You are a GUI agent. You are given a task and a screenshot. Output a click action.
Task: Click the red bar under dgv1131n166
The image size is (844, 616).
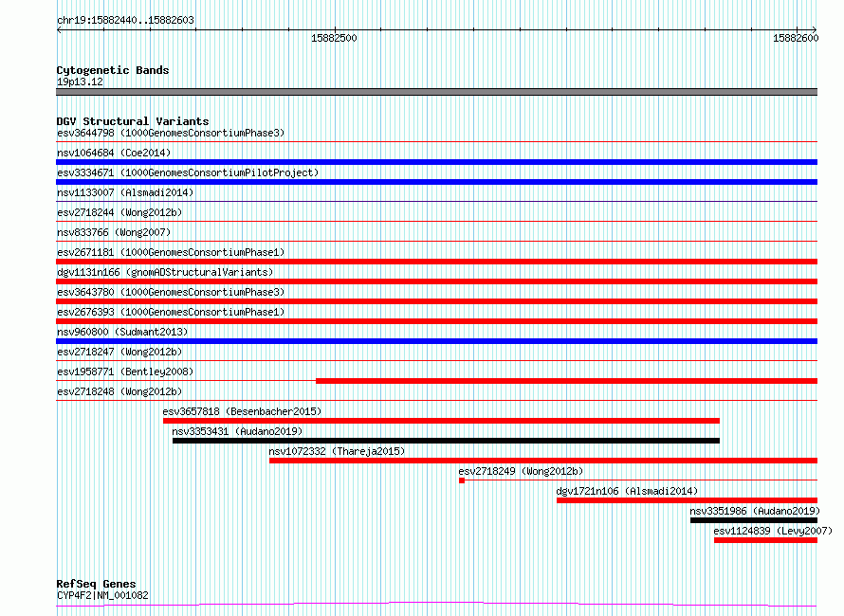[436, 281]
